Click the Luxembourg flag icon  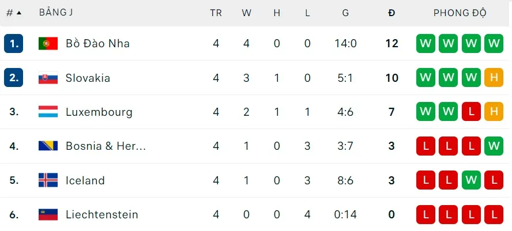(x=48, y=112)
